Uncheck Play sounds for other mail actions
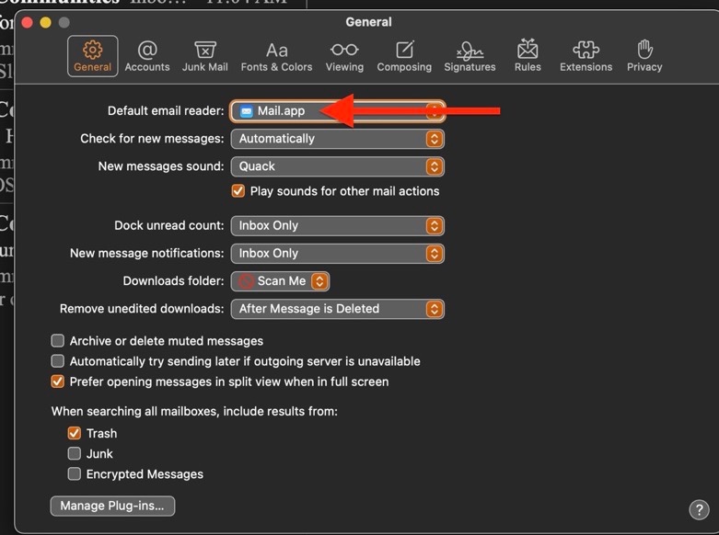The width and height of the screenshot is (719, 535). pyautogui.click(x=238, y=191)
